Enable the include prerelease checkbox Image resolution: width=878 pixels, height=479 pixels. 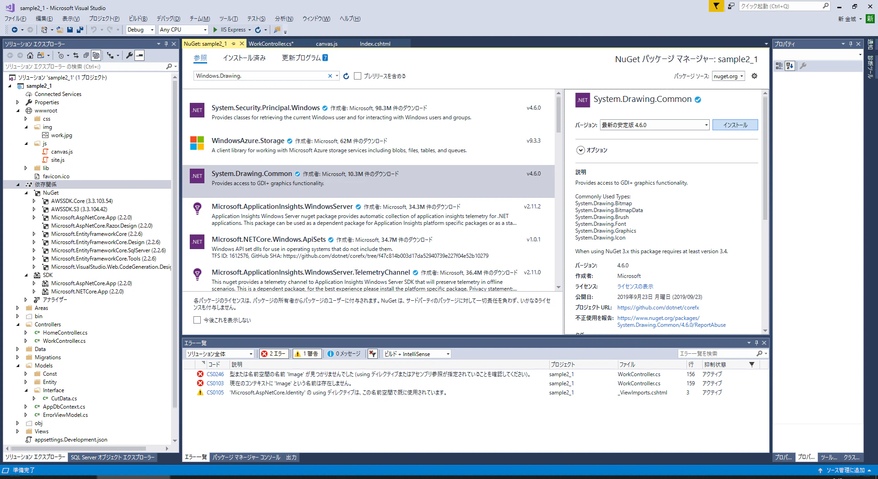point(358,76)
